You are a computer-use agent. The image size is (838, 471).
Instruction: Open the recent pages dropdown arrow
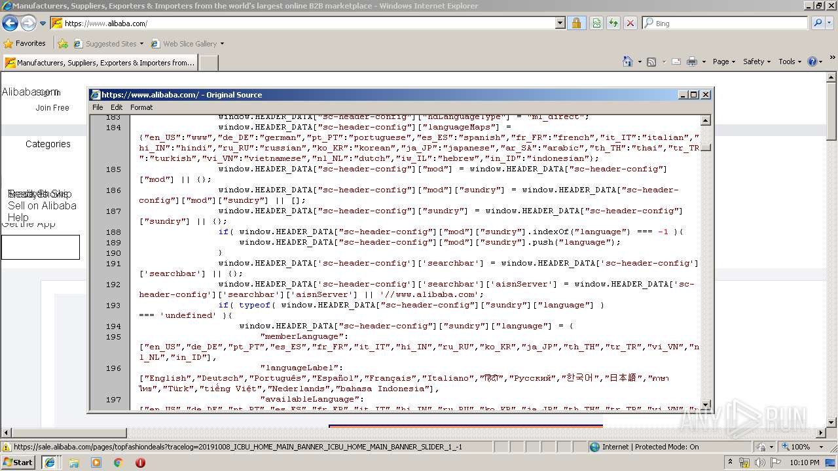(x=43, y=24)
